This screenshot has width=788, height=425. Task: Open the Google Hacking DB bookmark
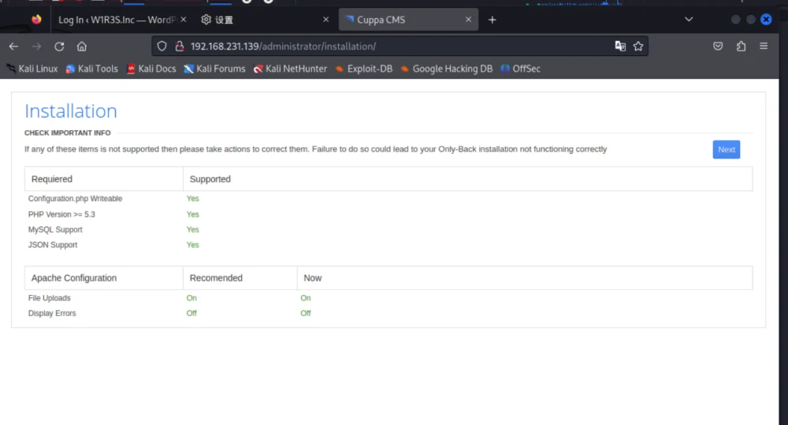tap(447, 69)
